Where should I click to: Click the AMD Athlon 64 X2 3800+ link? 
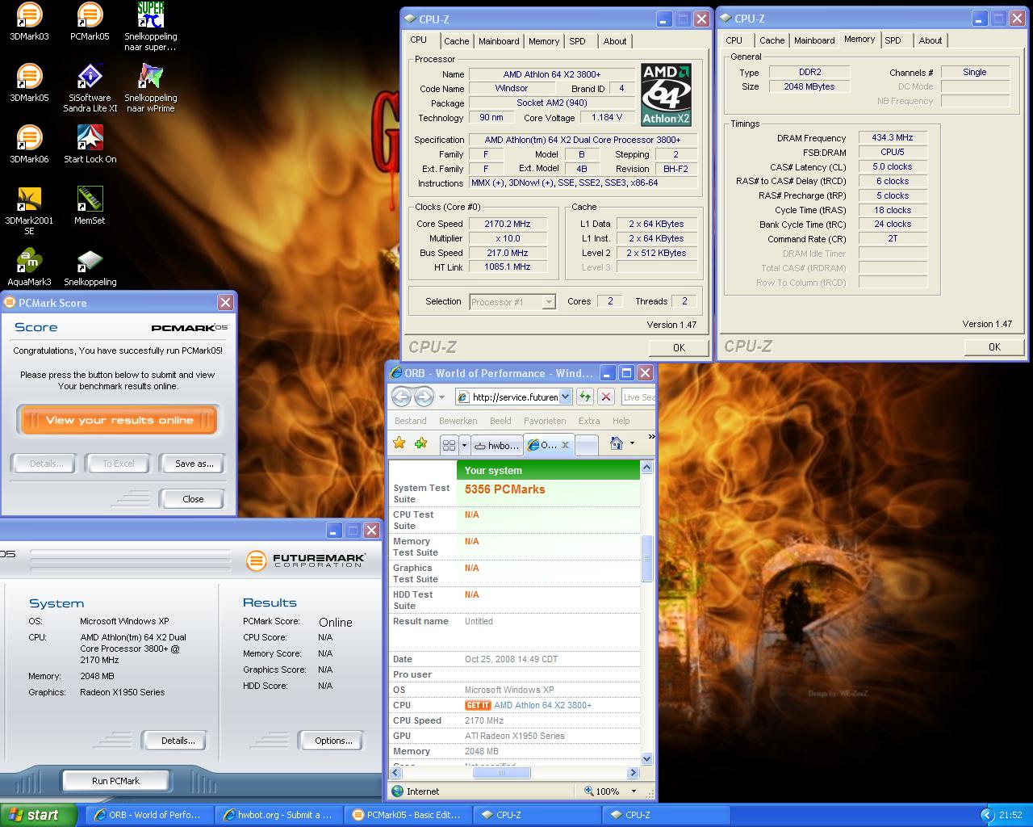pos(542,705)
